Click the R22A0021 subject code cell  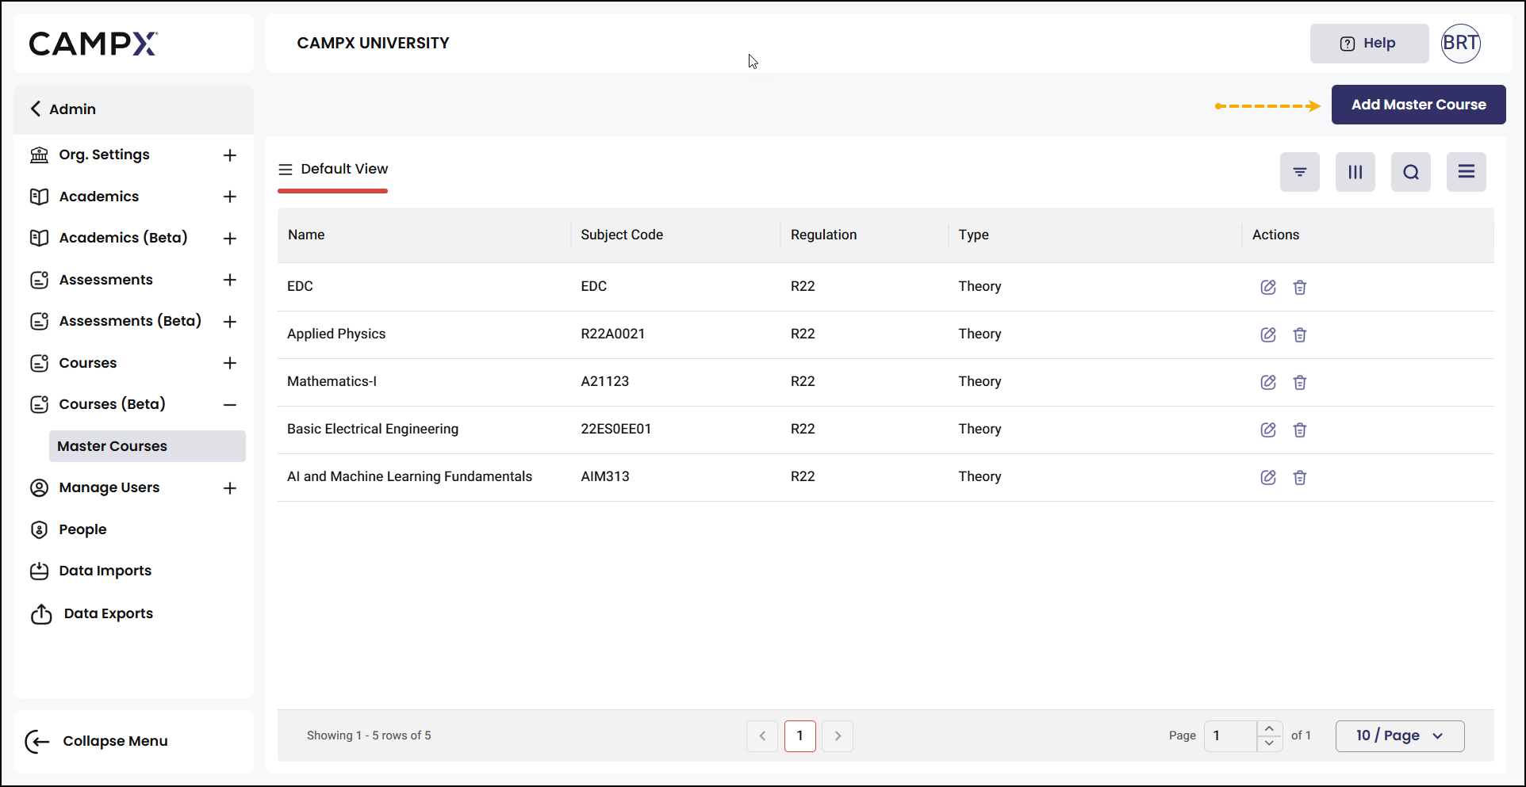click(x=613, y=334)
